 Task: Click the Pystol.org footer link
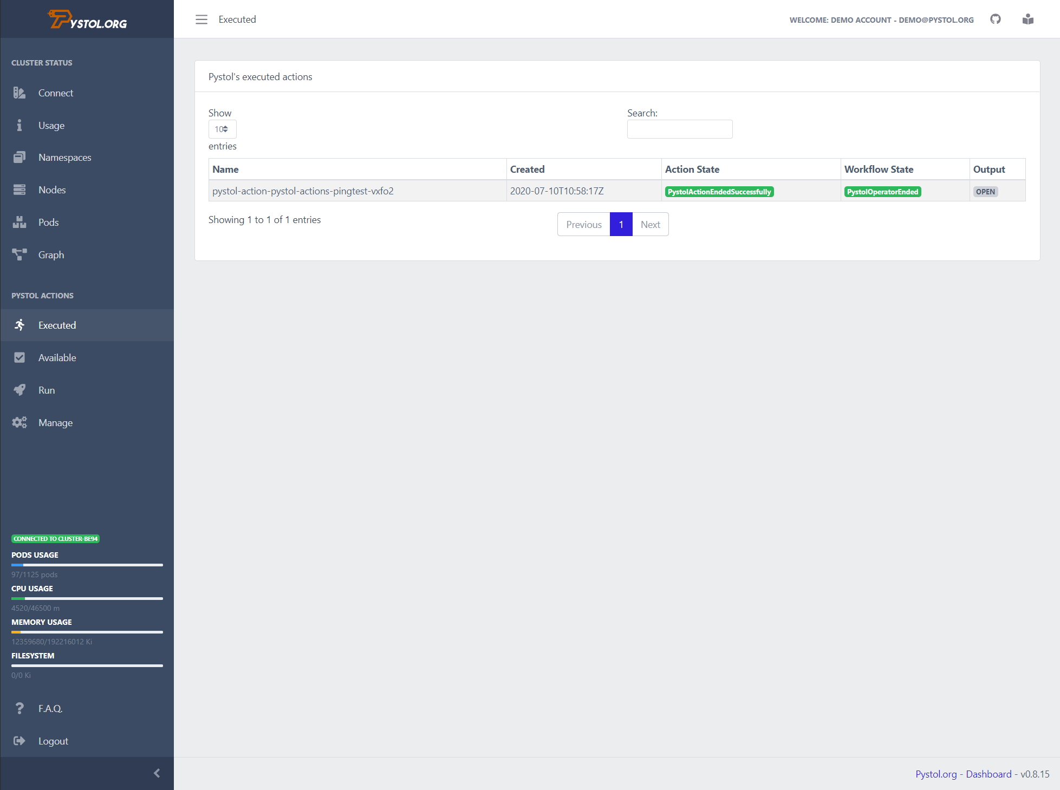[936, 774]
